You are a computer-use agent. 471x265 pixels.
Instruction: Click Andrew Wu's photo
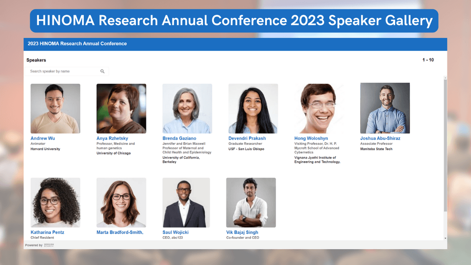[x=55, y=107]
